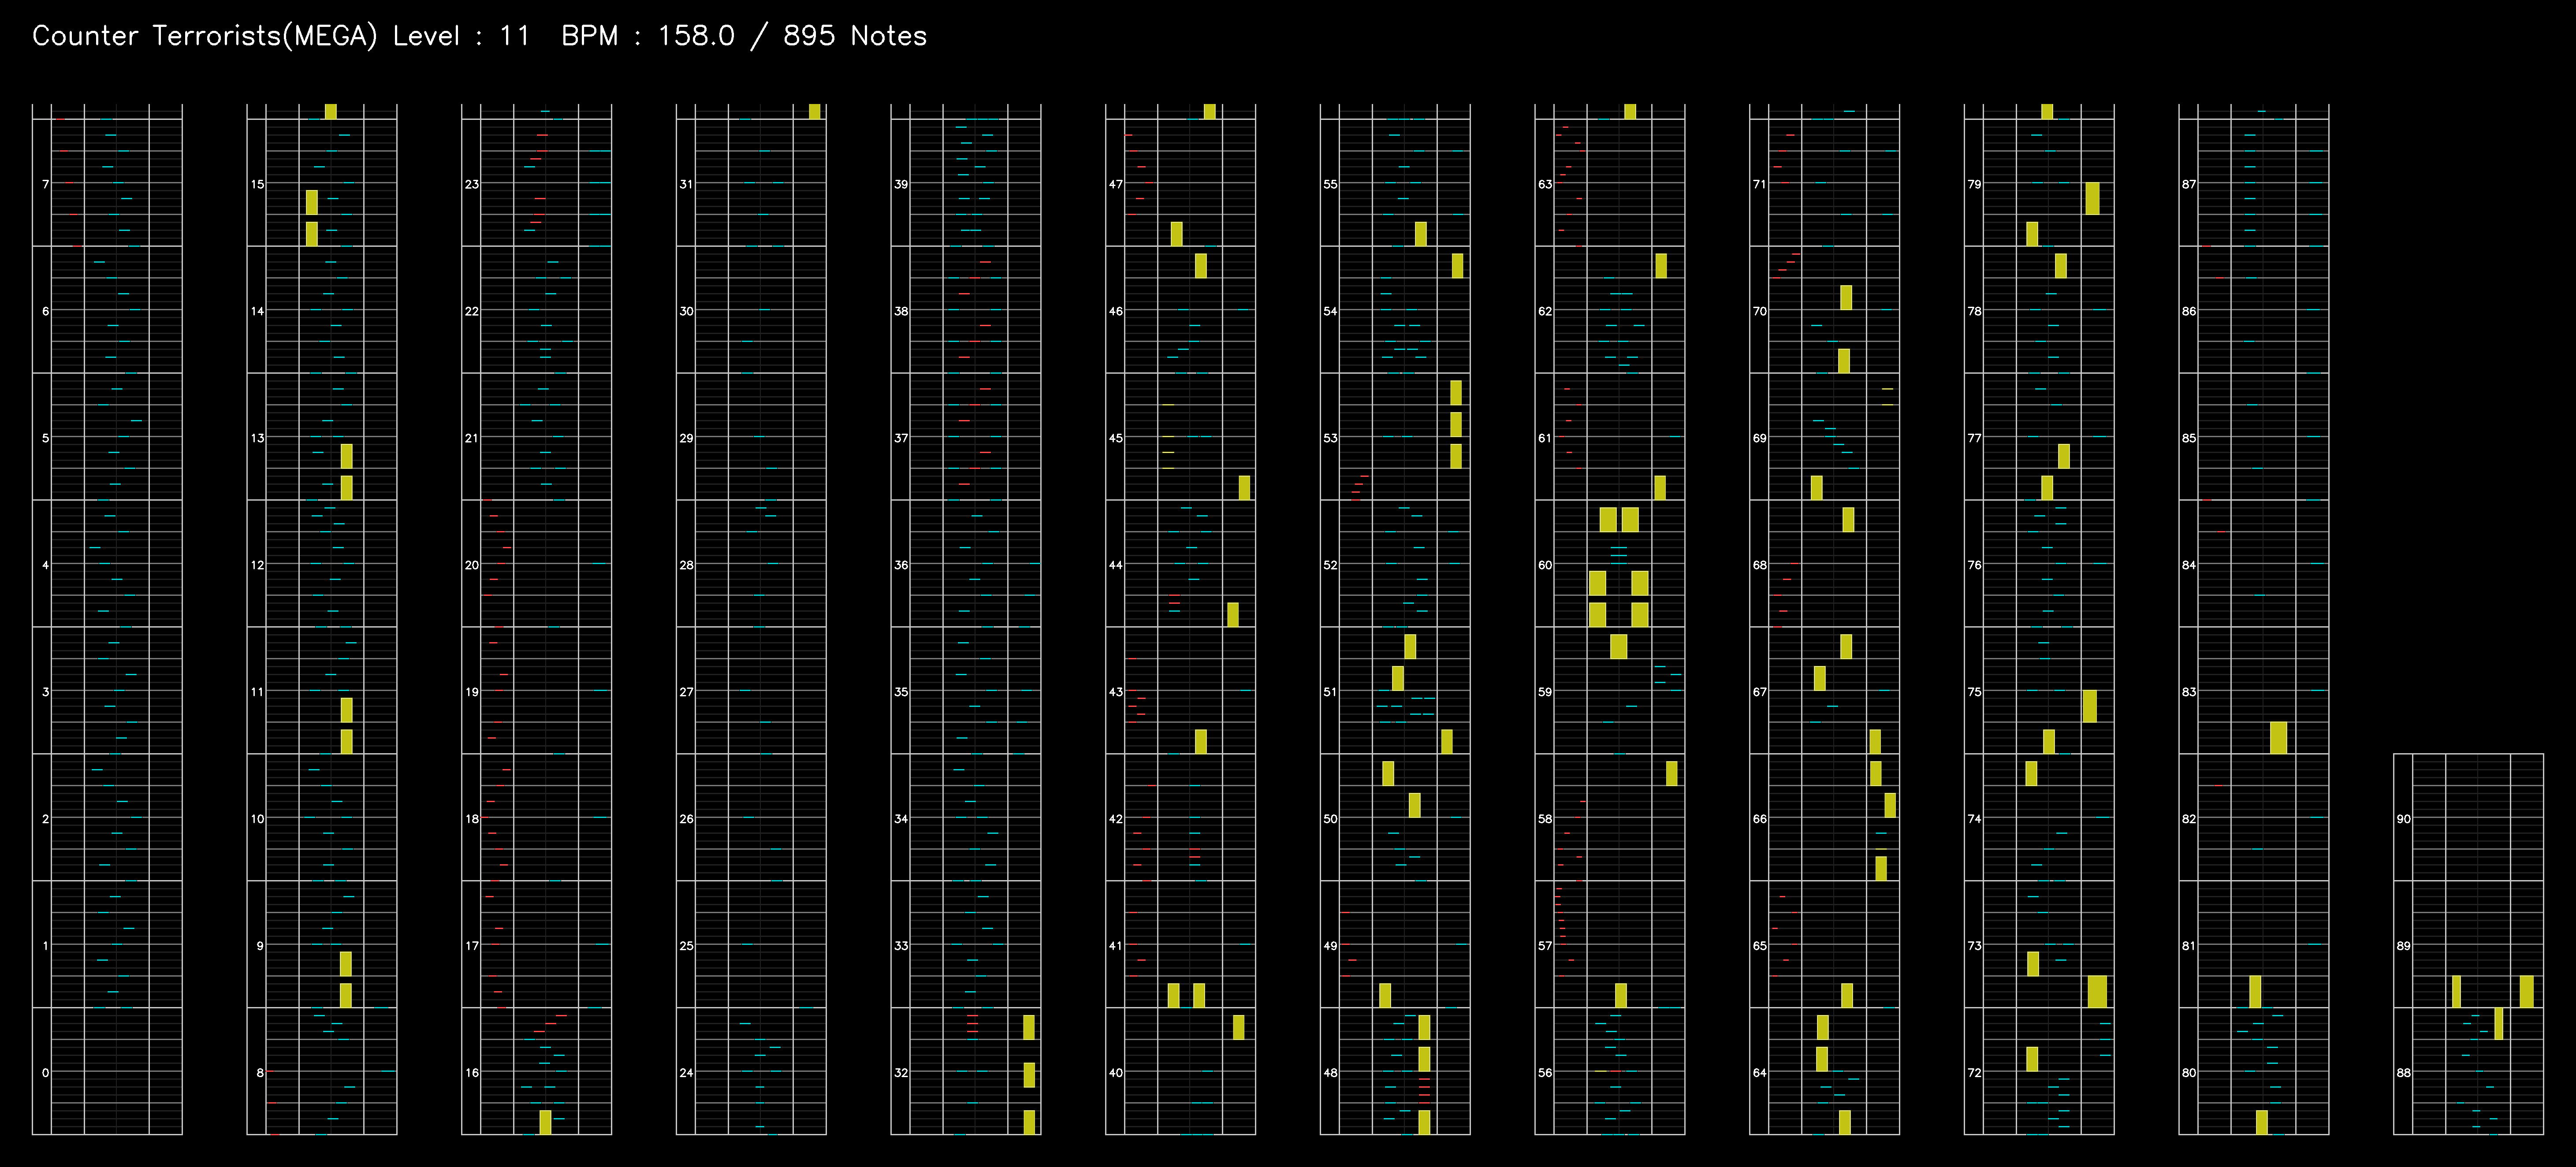Click measure number 71 label
The height and width of the screenshot is (1167, 2576).
(1759, 184)
